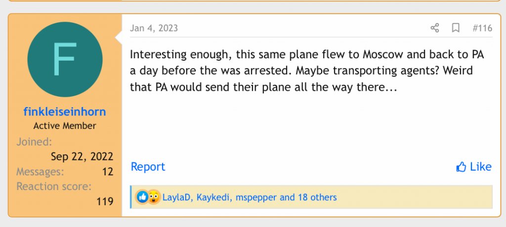Click the surprised face reaction emoji
Image resolution: width=506 pixels, height=227 pixels.
[x=154, y=197]
